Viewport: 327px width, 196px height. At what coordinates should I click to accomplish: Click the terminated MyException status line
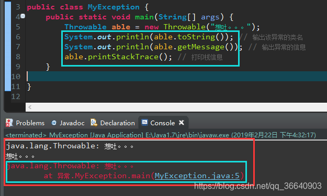[161, 135]
